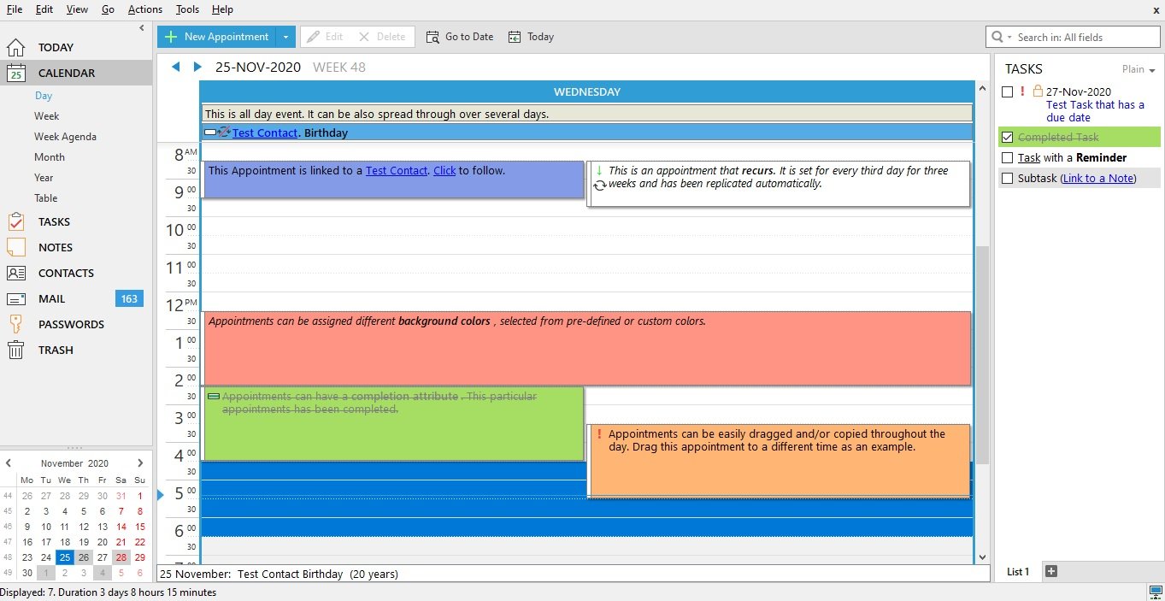Open the Today home icon in sidebar
The width and height of the screenshot is (1165, 601).
click(16, 47)
